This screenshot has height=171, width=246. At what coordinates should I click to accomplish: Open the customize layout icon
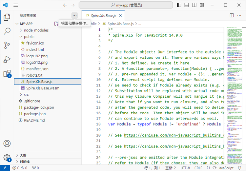click(x=202, y=5)
